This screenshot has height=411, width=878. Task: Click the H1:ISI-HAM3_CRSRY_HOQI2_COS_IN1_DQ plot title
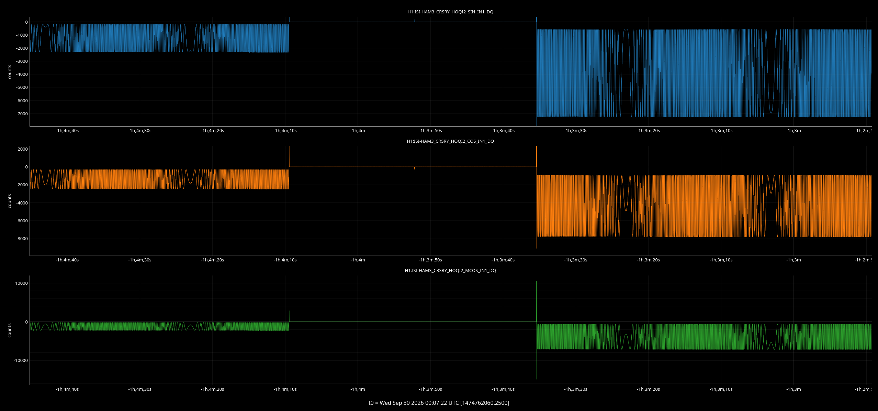tap(450, 141)
